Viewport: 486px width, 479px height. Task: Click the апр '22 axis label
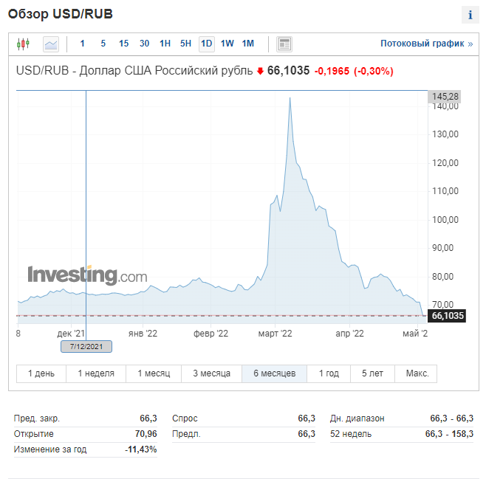[x=349, y=334]
